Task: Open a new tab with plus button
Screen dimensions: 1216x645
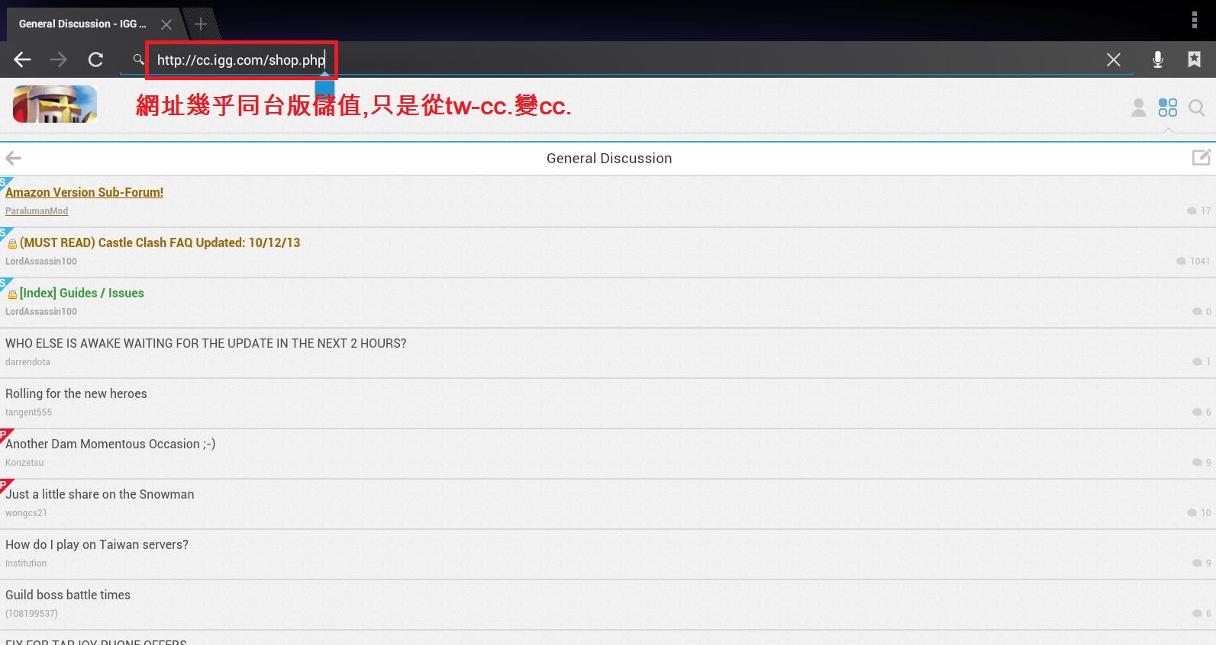Action: (x=201, y=24)
